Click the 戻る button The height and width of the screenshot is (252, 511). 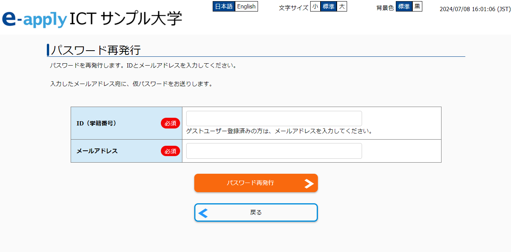[x=256, y=212]
